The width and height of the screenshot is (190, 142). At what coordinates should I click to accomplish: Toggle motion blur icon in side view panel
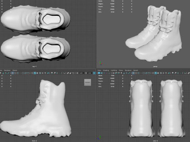point(175,73)
